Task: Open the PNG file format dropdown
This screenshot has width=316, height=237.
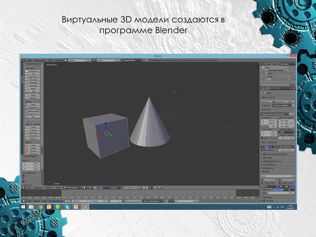Action: [269, 187]
